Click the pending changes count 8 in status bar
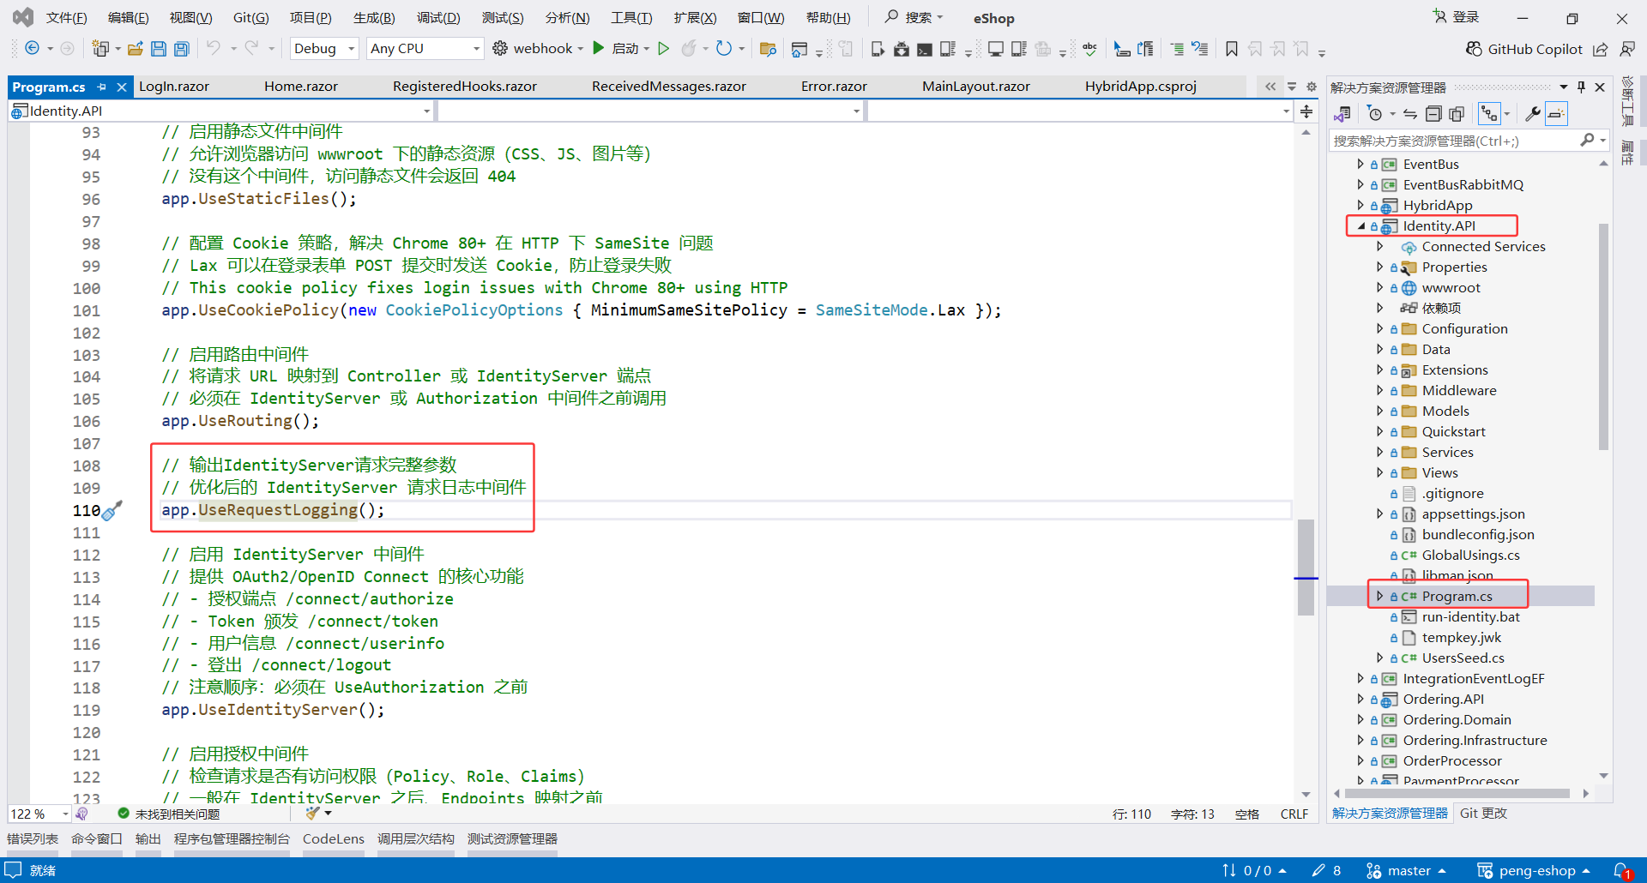The image size is (1647, 883). (x=1327, y=871)
